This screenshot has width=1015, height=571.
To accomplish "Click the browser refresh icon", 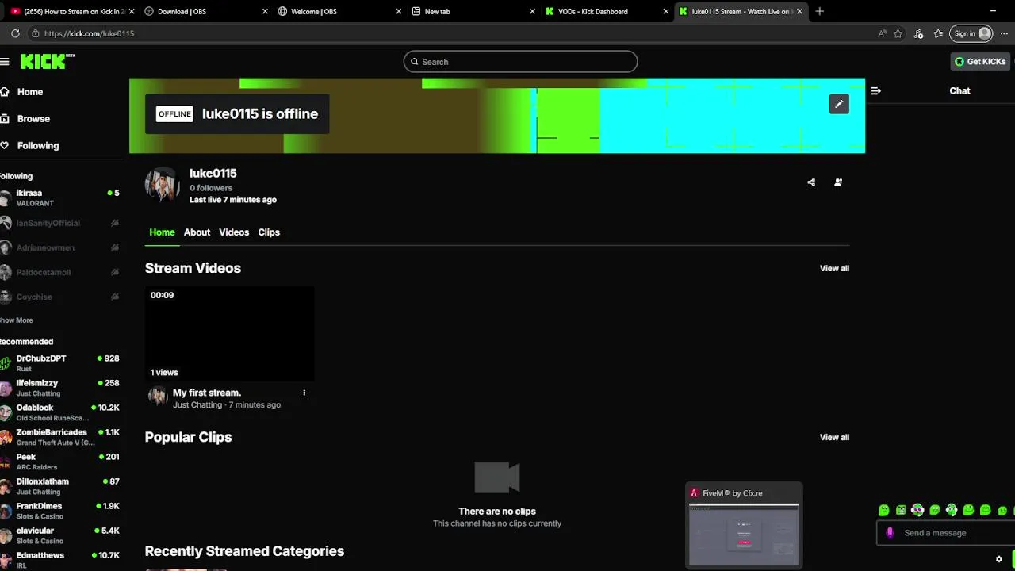I will coord(15,33).
